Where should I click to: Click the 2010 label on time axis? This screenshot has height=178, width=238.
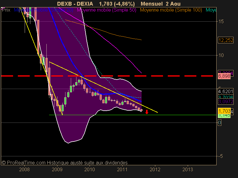(x=90, y=169)
